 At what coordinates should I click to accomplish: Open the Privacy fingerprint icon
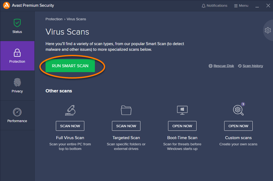(x=17, y=83)
